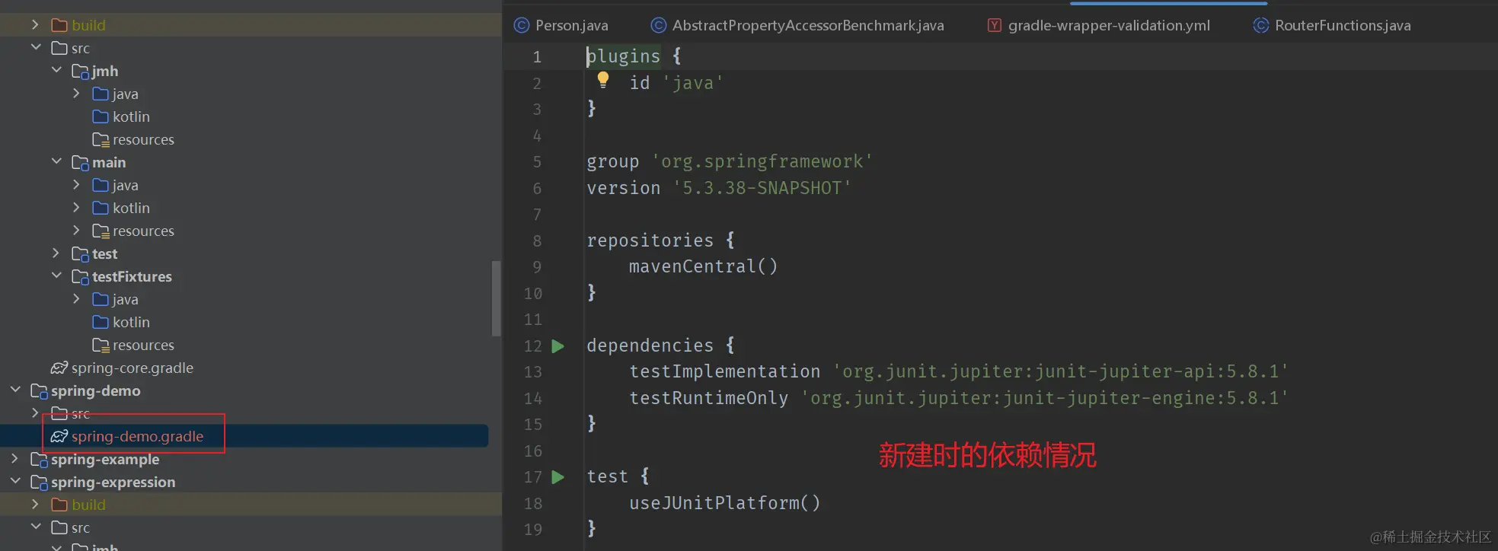Viewport: 1498px width, 551px height.
Task: Place cursor on 'plugins' keyword line 1
Action: [624, 56]
